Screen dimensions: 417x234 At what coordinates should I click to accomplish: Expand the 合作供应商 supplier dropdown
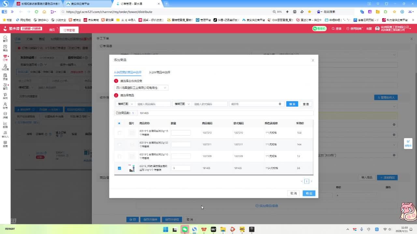coord(142,88)
